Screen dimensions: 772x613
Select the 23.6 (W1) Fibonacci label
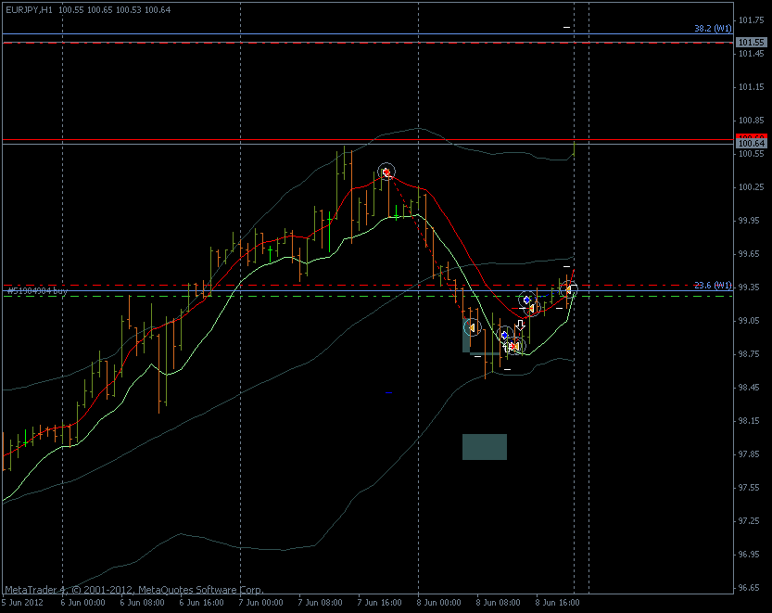pos(713,286)
